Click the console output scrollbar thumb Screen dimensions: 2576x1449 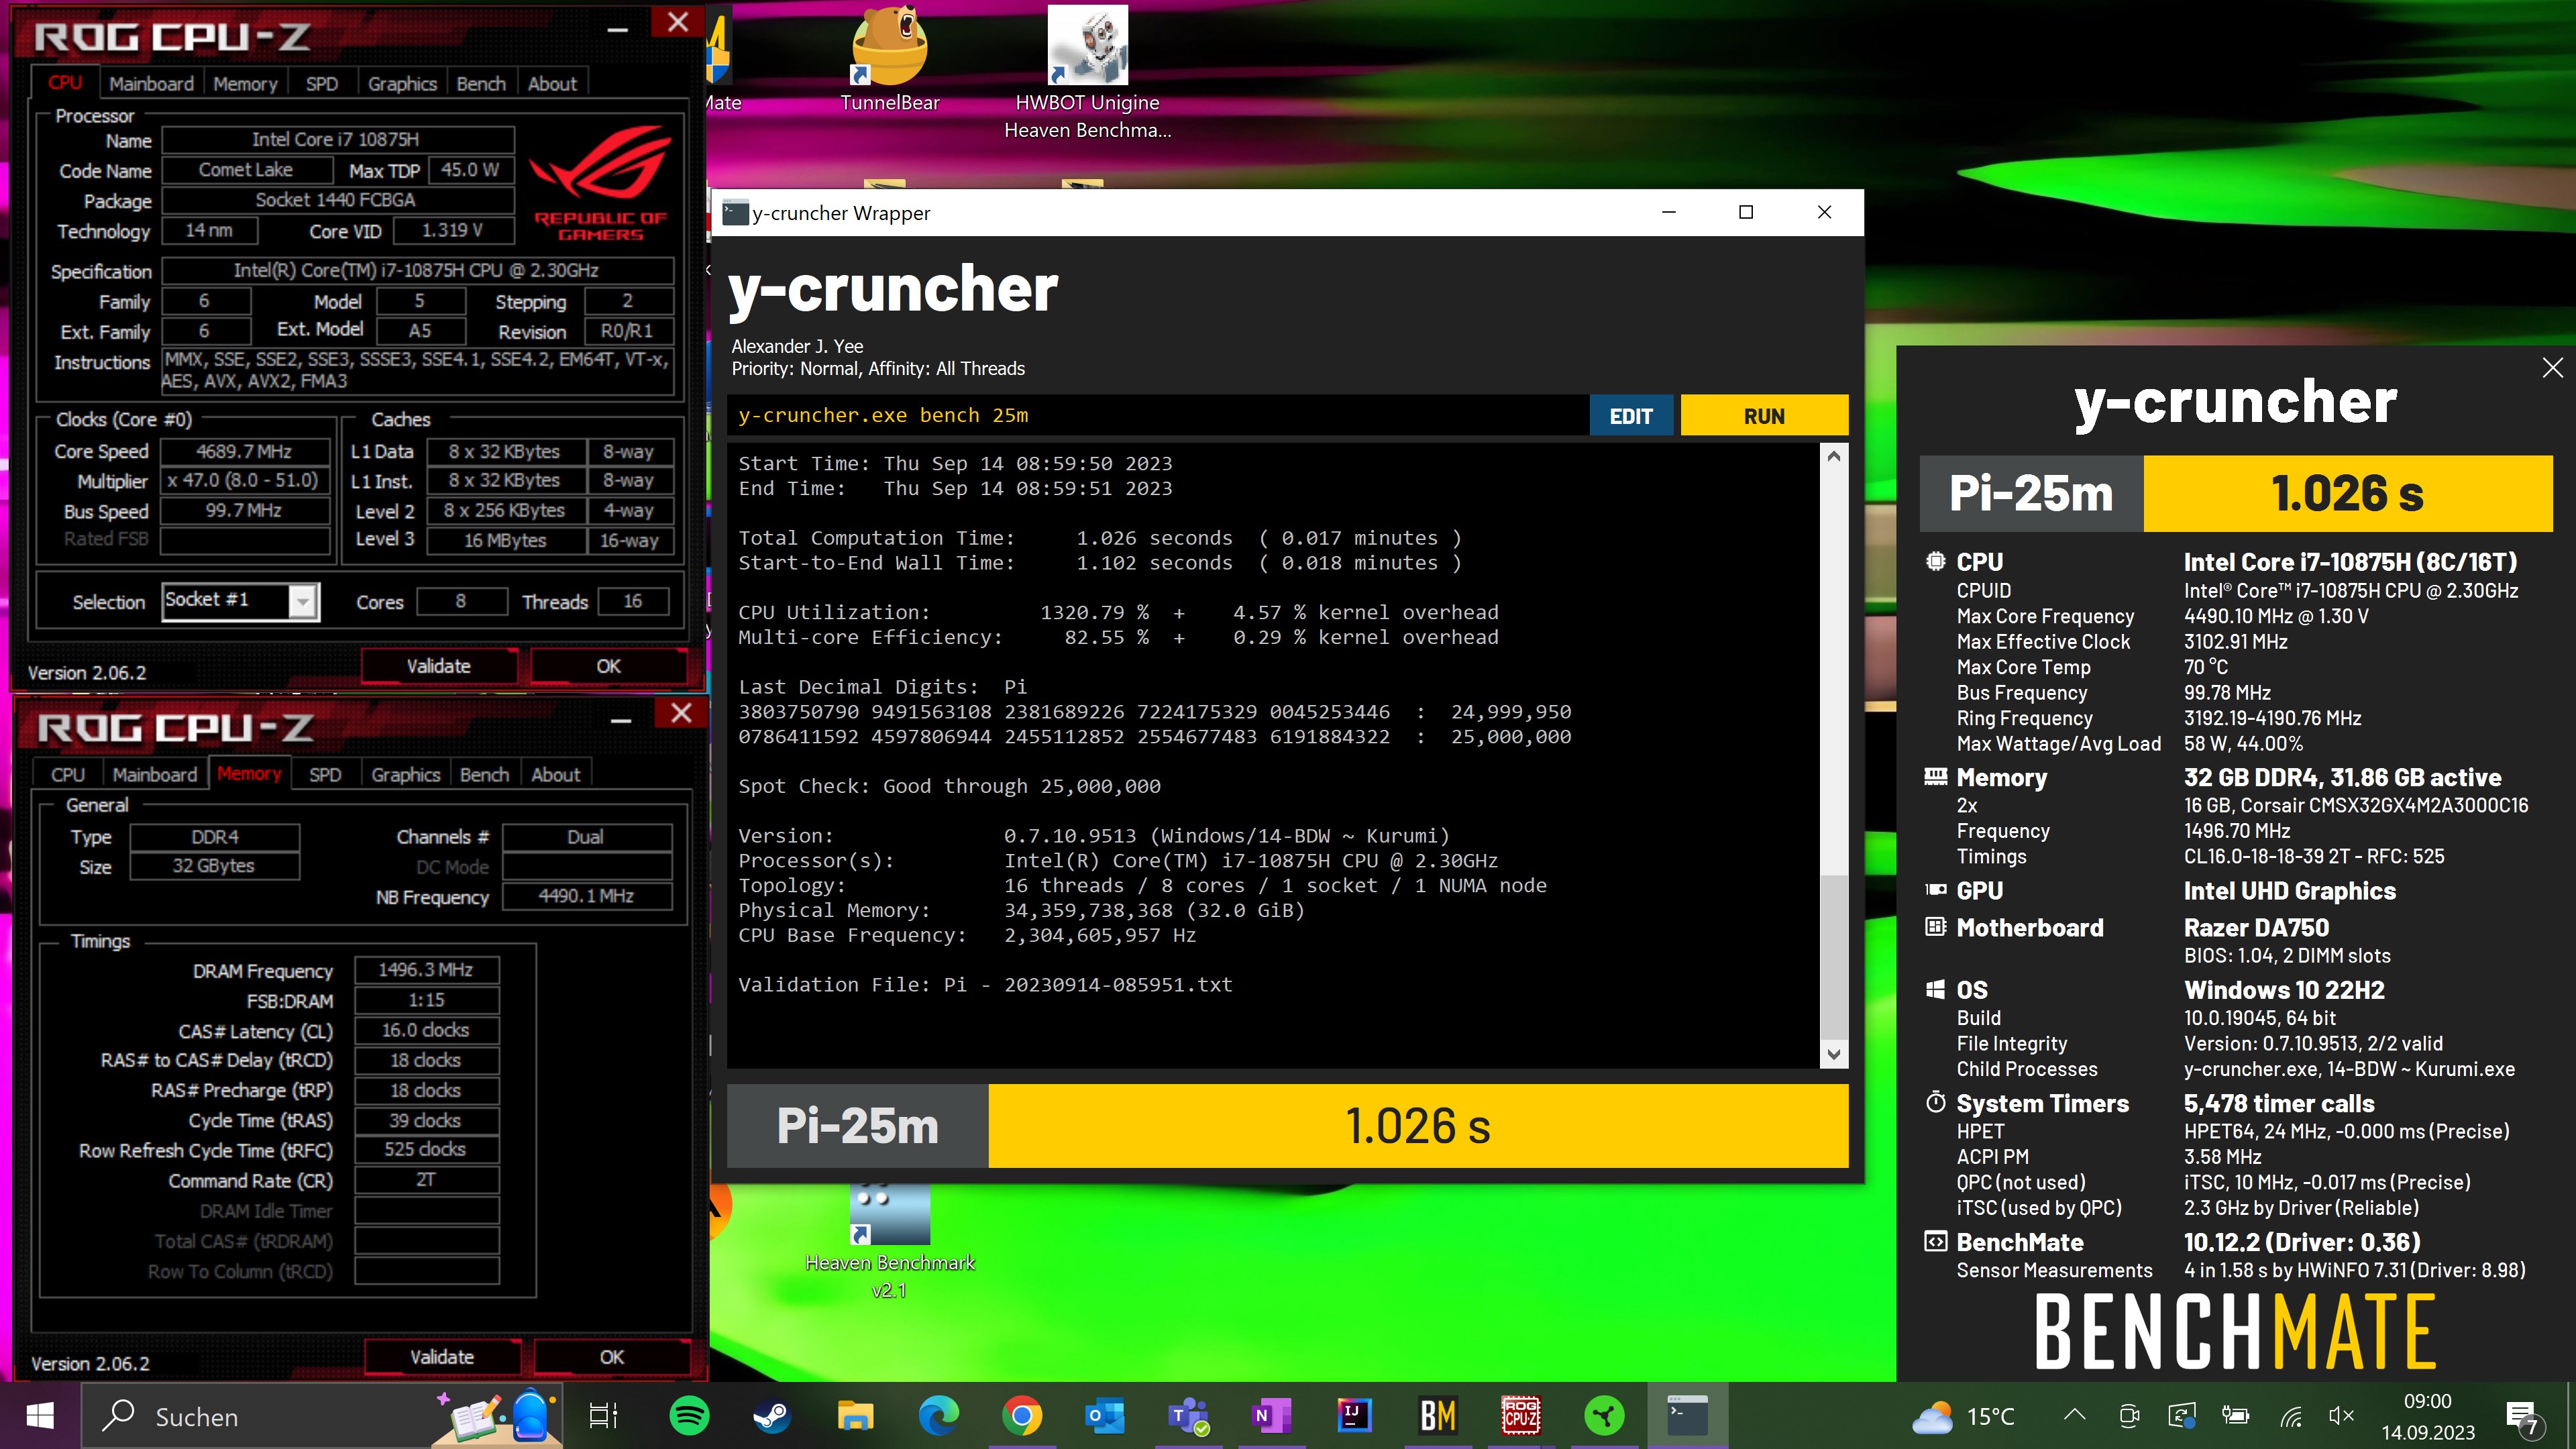click(1833, 957)
